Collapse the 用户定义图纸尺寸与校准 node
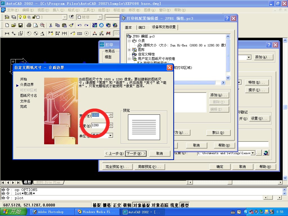288x216 pixels. 129,59
